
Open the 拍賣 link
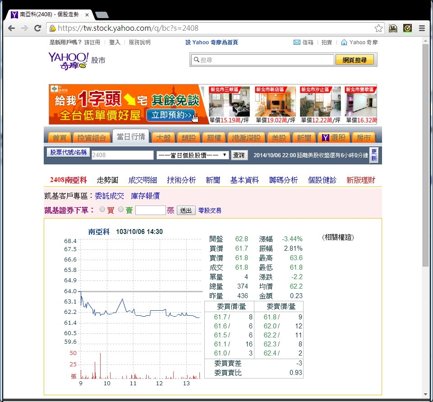pos(327,42)
